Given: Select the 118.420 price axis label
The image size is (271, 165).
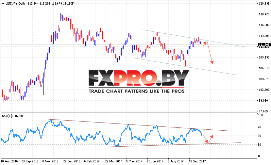Looking at the screenshot, I should (x=264, y=14).
